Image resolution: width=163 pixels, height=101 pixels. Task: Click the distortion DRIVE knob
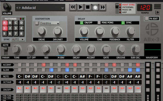pyautogui.click(x=42, y=31)
